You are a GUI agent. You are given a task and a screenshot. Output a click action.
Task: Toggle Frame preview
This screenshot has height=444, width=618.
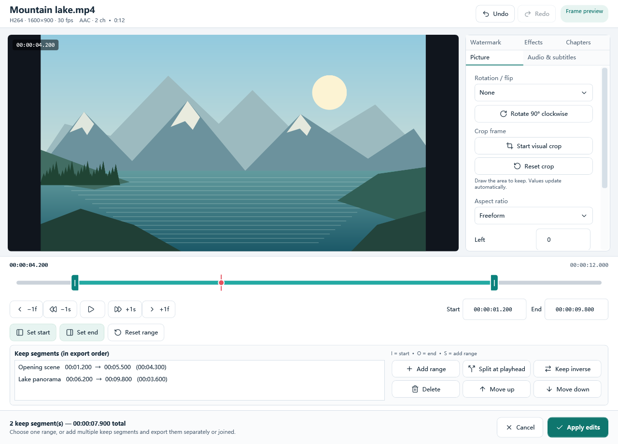click(584, 14)
